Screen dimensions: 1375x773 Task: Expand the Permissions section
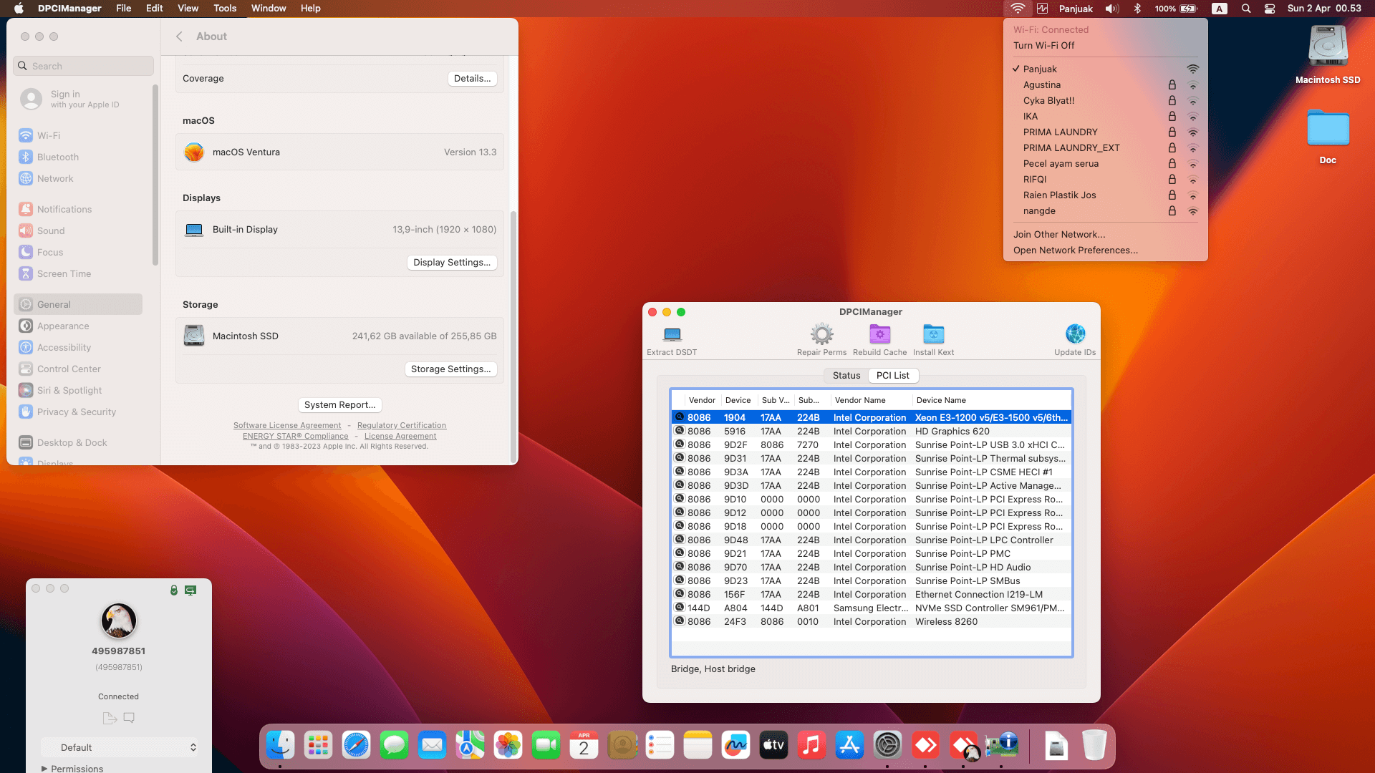point(72,768)
